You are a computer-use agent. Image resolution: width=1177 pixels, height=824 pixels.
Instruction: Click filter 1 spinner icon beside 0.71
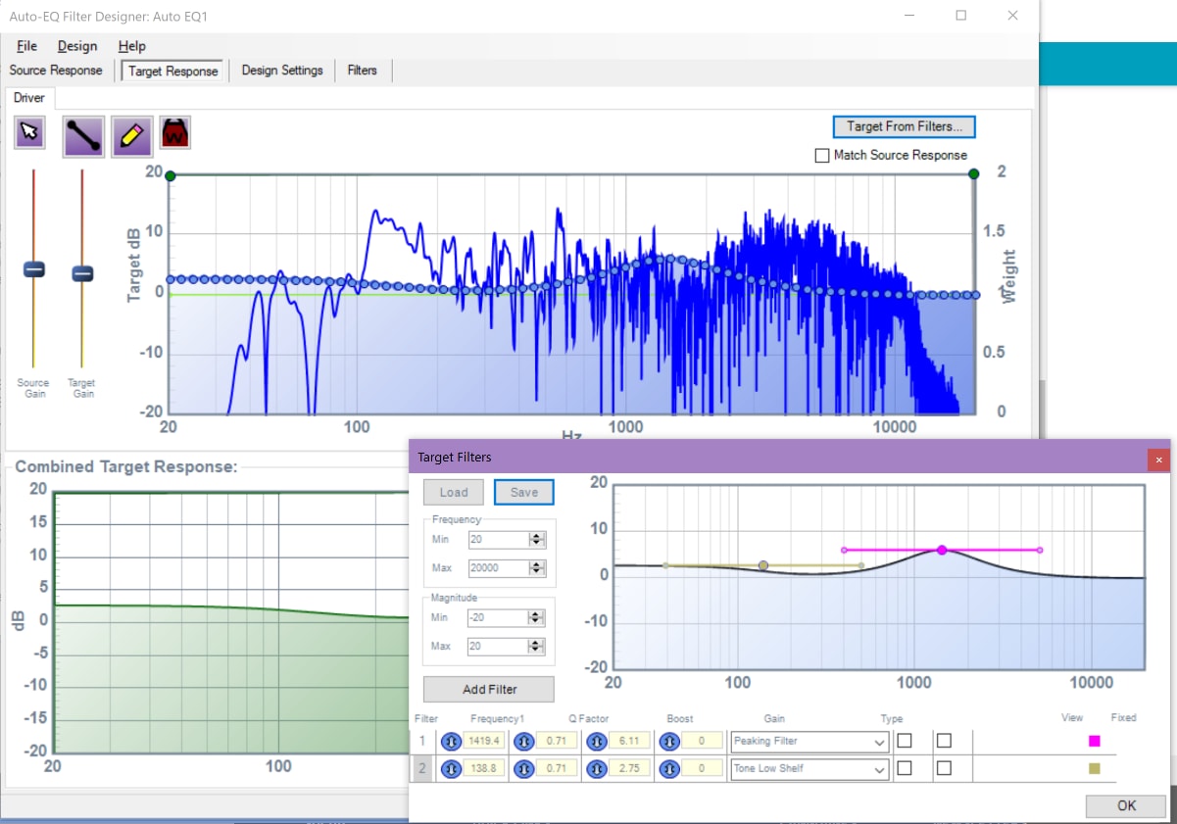pyautogui.click(x=524, y=742)
